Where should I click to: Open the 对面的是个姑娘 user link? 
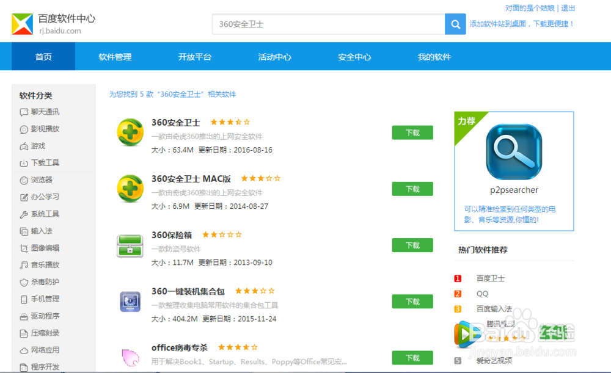click(x=530, y=8)
